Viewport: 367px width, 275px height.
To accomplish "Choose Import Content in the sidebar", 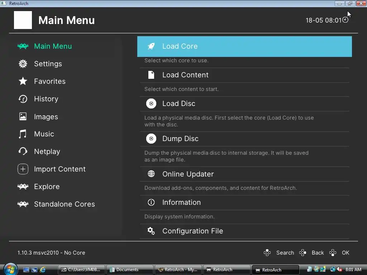I will pos(60,169).
